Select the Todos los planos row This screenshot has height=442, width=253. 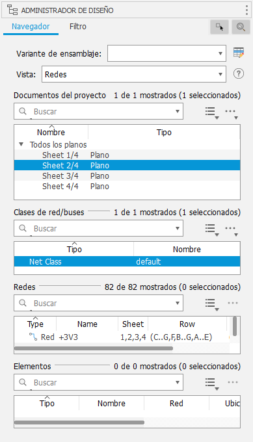pos(127,144)
